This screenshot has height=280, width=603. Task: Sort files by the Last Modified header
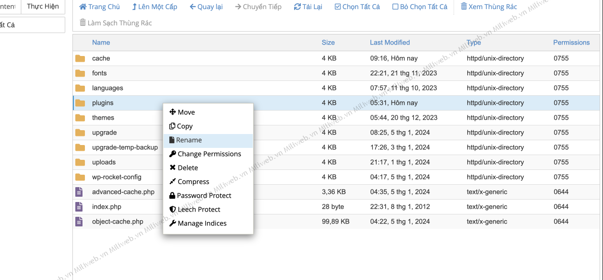[390, 42]
